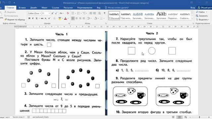This screenshot has height=119, width=212.
Task: Open the Select (Выделить) dropdown
Action: coord(202,20)
